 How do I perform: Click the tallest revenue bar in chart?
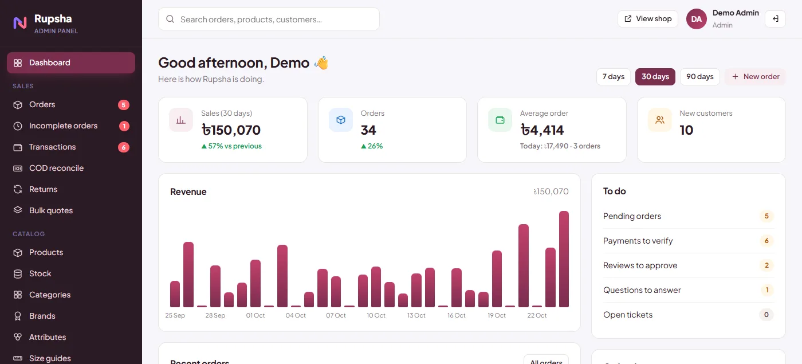point(564,259)
